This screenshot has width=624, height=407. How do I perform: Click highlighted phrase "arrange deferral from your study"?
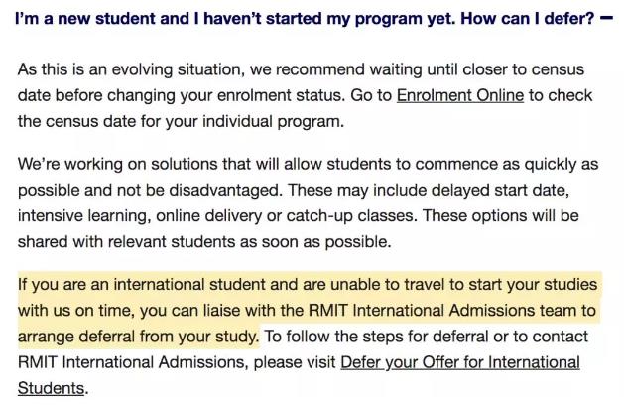click(x=136, y=337)
